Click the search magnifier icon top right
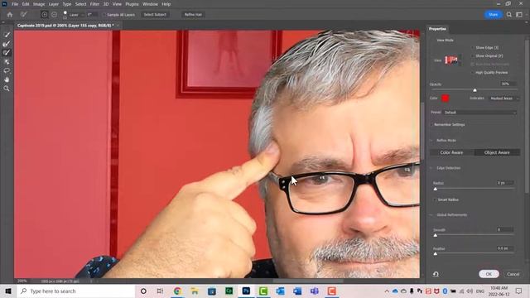 [x=509, y=15]
